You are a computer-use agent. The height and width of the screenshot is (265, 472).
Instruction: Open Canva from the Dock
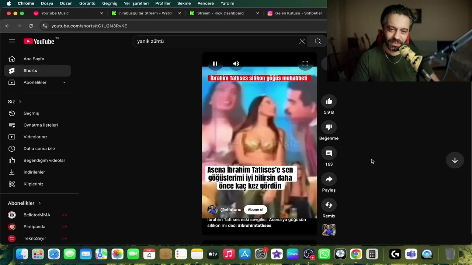point(292,254)
